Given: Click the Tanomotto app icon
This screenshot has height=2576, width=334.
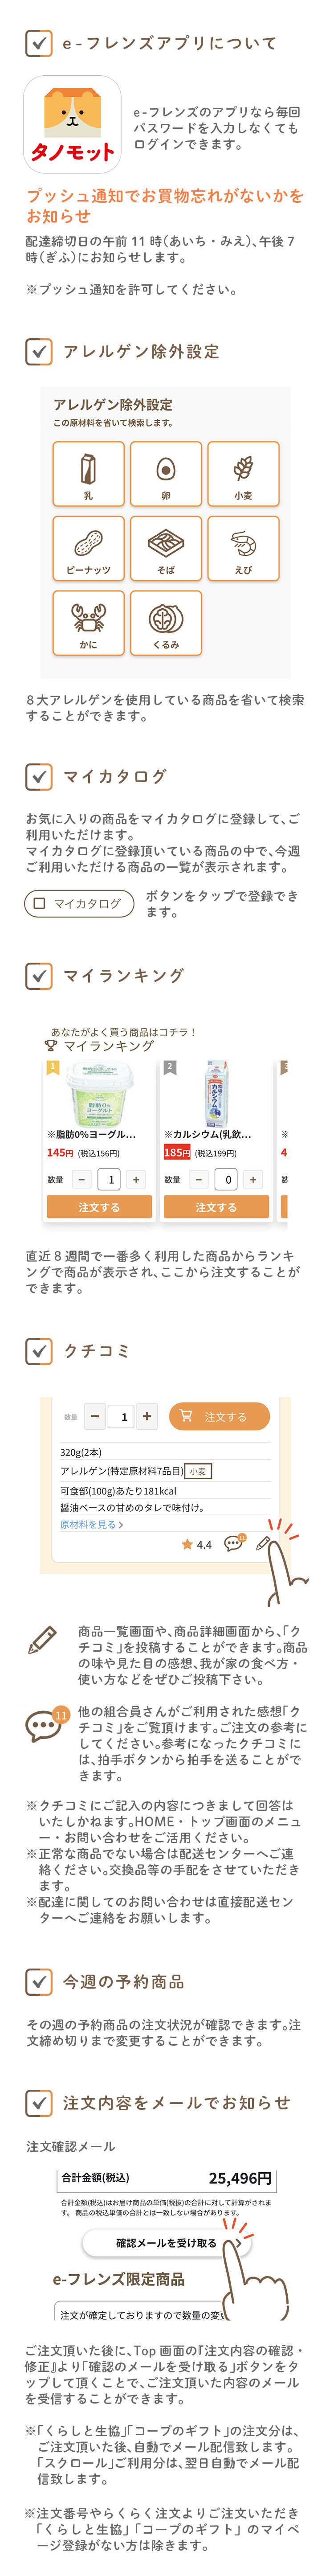Looking at the screenshot, I should (x=72, y=124).
